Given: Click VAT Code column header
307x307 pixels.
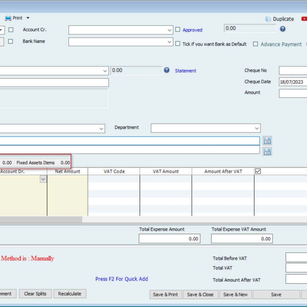Looking at the screenshot, I should click(114, 171).
